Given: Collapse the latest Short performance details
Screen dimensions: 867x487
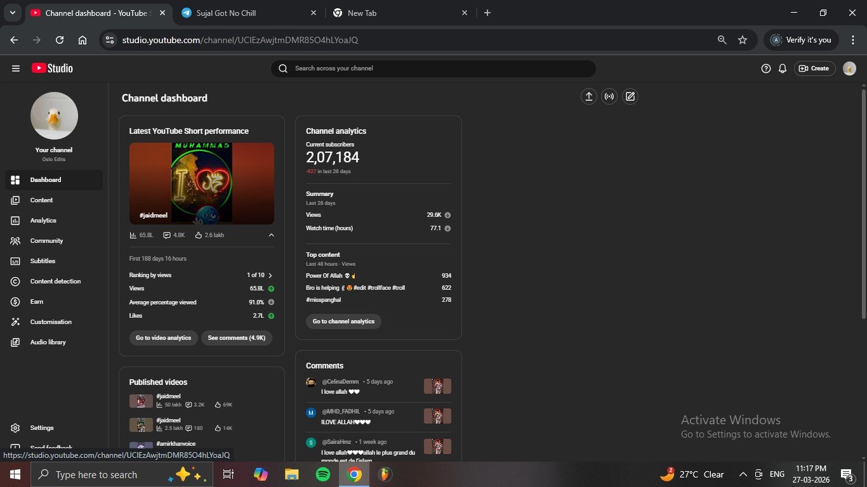Looking at the screenshot, I should tap(271, 235).
